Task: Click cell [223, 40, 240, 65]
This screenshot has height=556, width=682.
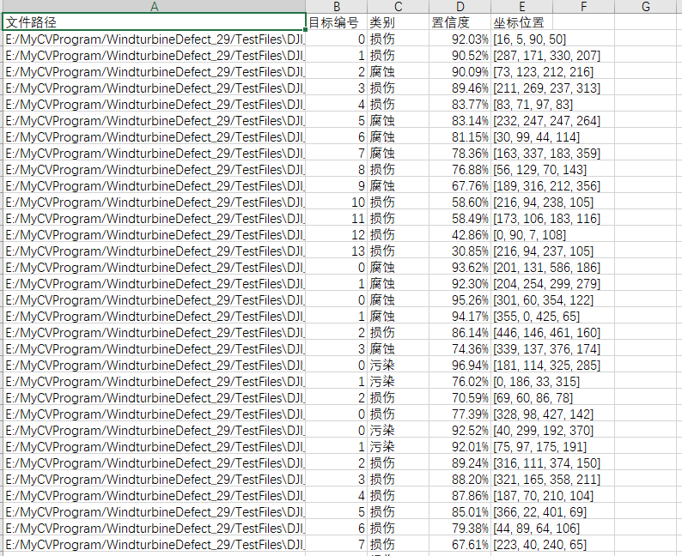Action: click(522, 544)
